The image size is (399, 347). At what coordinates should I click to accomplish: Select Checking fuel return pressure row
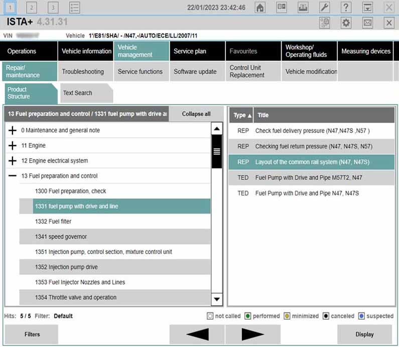(312, 146)
